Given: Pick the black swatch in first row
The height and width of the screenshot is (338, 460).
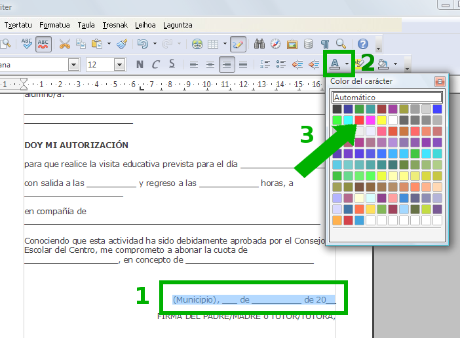Looking at the screenshot, I should click(337, 109).
